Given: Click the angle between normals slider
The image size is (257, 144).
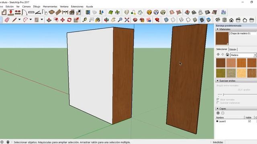Looking at the screenshot, I should (223, 94).
